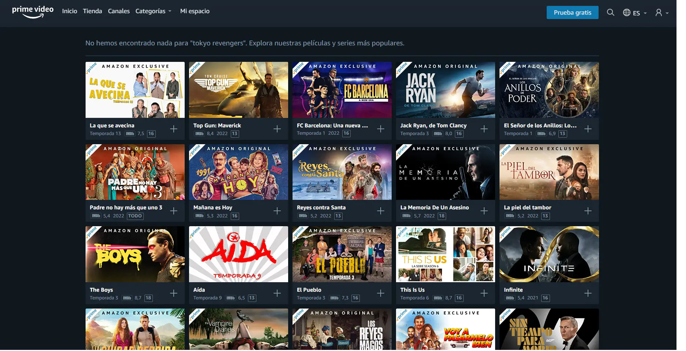This screenshot has width=686, height=351.
Task: Click the Prime Video logo
Action: [x=33, y=12]
